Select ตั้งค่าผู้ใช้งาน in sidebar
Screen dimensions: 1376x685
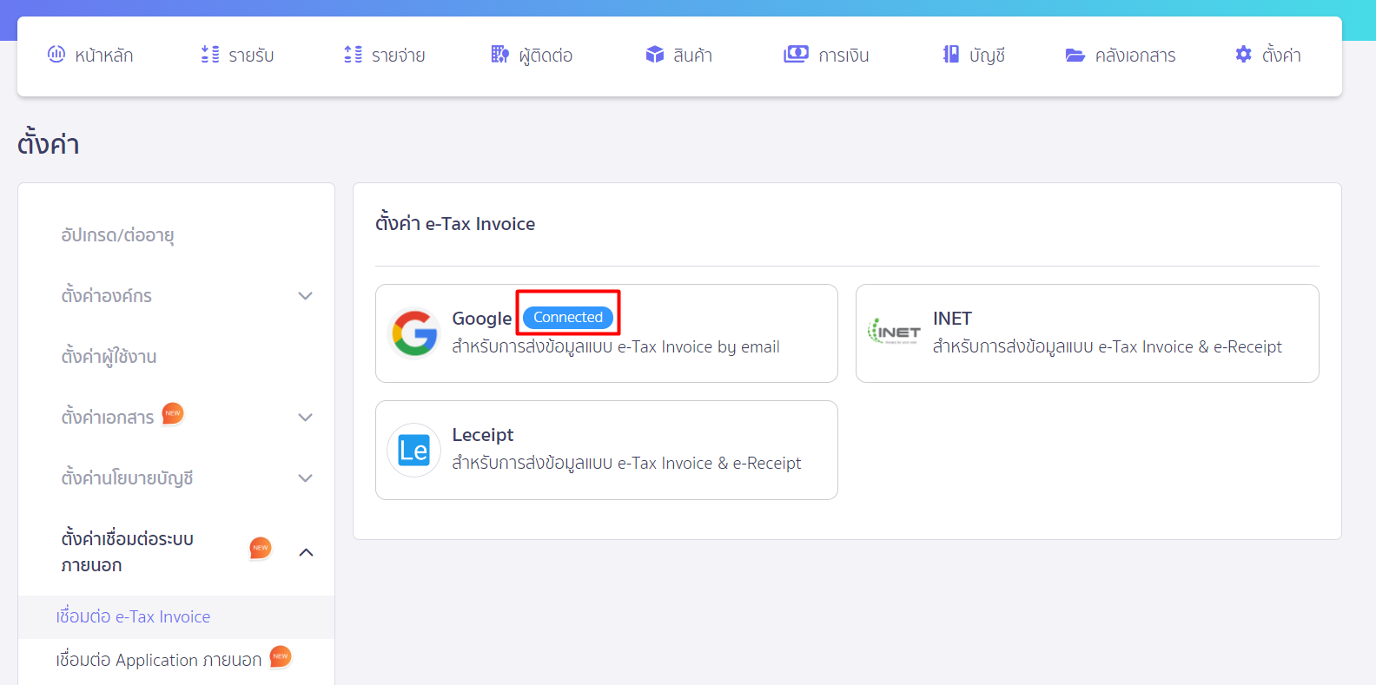coord(109,357)
